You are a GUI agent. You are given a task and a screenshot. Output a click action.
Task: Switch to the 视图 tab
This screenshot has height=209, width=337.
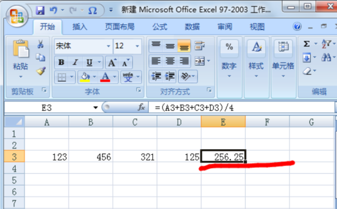pyautogui.click(x=257, y=27)
